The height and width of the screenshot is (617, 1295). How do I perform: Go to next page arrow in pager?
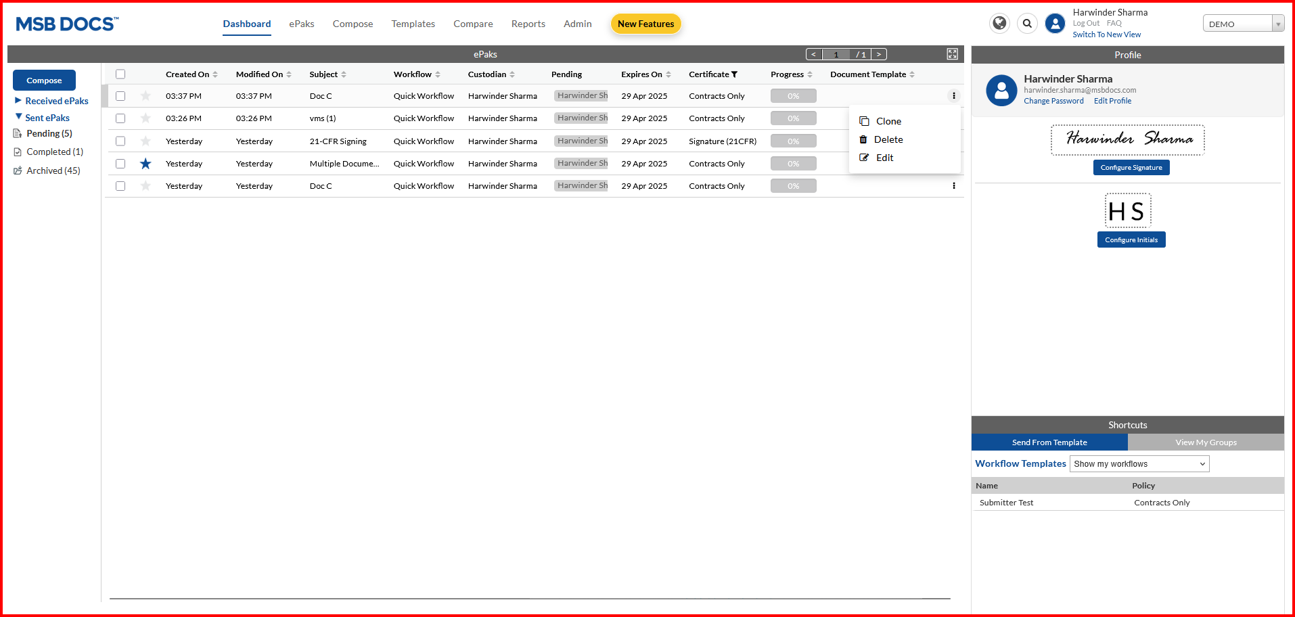879,54
